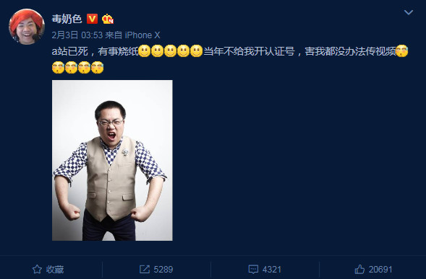Click the last sweating emoji on second line
This screenshot has height=279, width=426.
97,68
